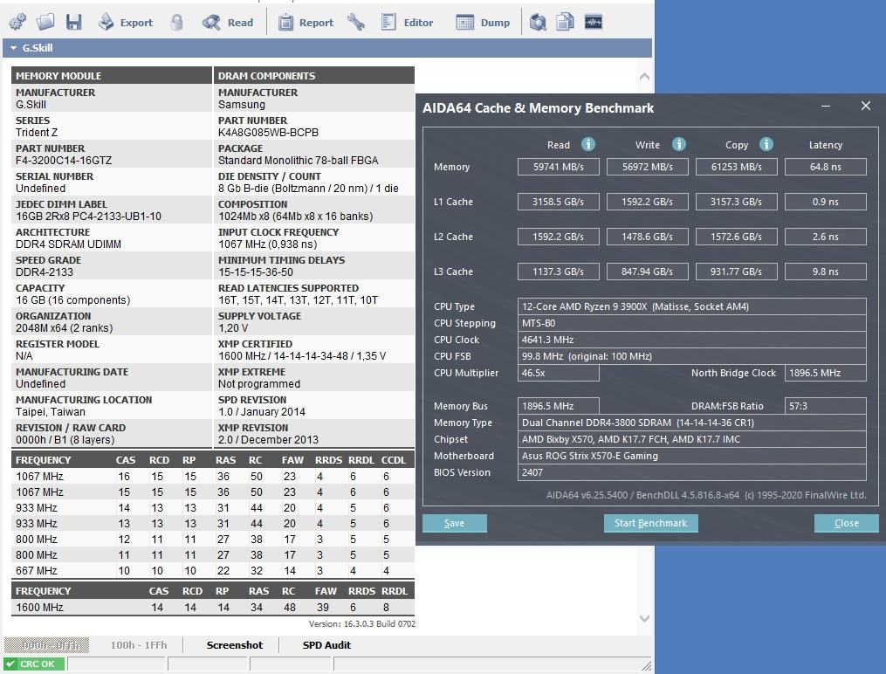
Task: Click the floppy disk save icon
Action: (x=74, y=22)
